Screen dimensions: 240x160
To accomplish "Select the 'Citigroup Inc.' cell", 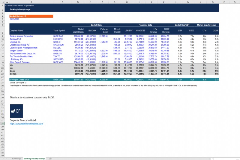I will 15,42.
